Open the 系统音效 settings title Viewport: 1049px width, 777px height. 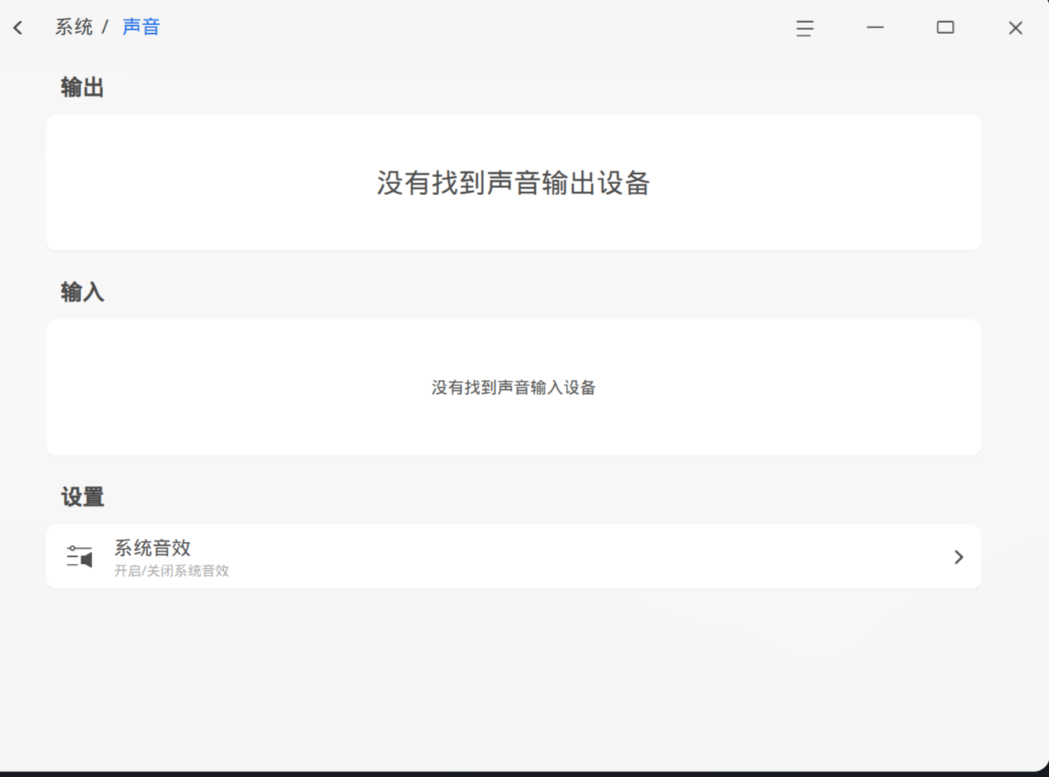153,547
